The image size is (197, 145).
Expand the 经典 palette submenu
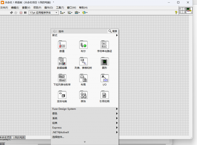coord(85,123)
